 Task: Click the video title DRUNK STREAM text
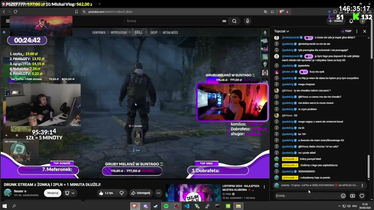pyautogui.click(x=52, y=184)
